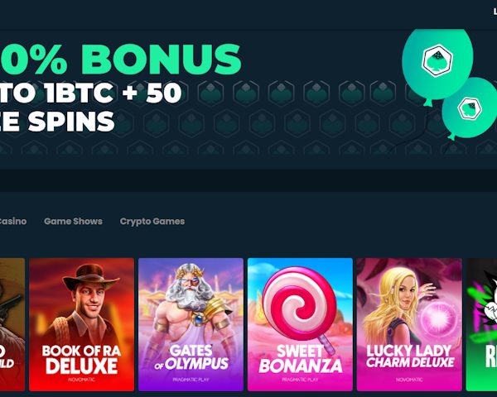
Task: Open the cowboy game tile at left edge
Action: pyautogui.click(x=12, y=324)
